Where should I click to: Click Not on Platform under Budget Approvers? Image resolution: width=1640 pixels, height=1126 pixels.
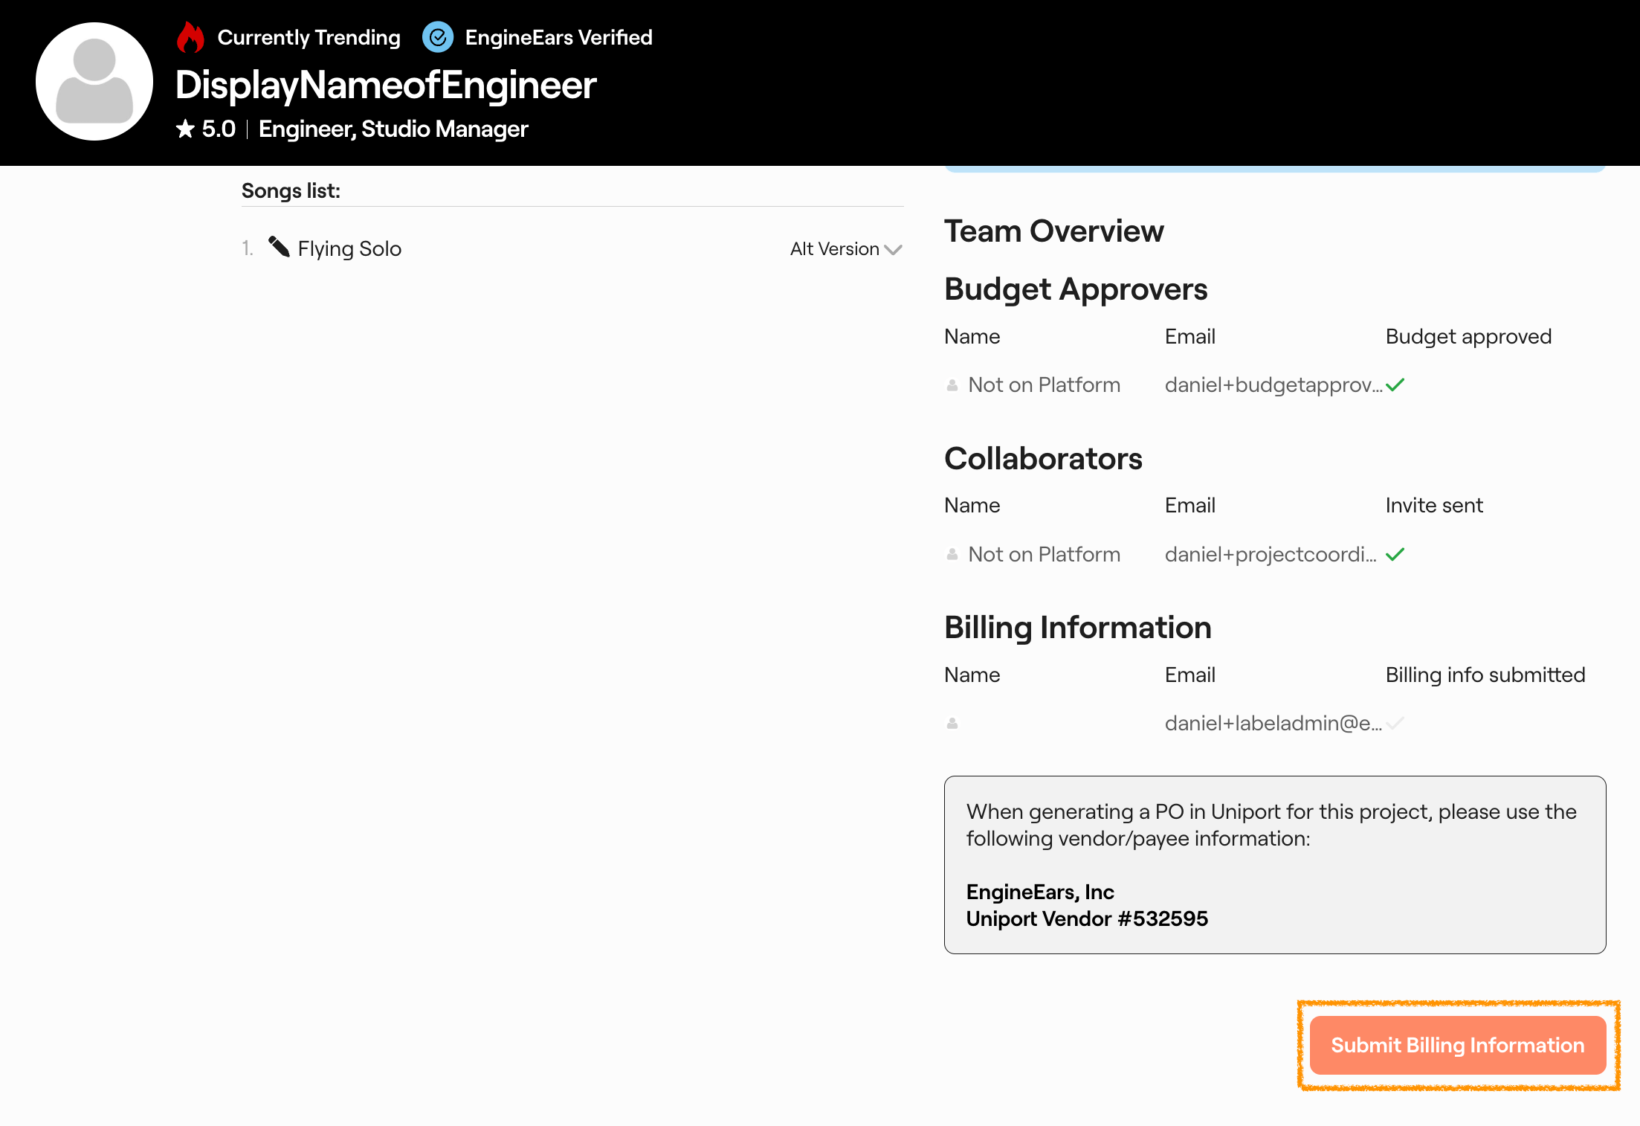1044,385
